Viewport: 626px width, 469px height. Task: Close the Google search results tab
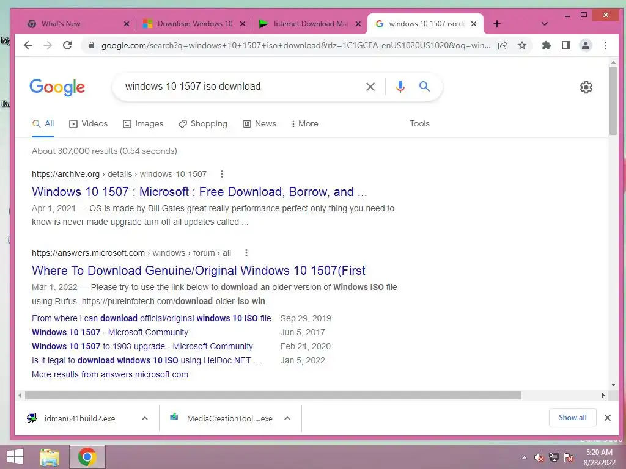coord(474,24)
